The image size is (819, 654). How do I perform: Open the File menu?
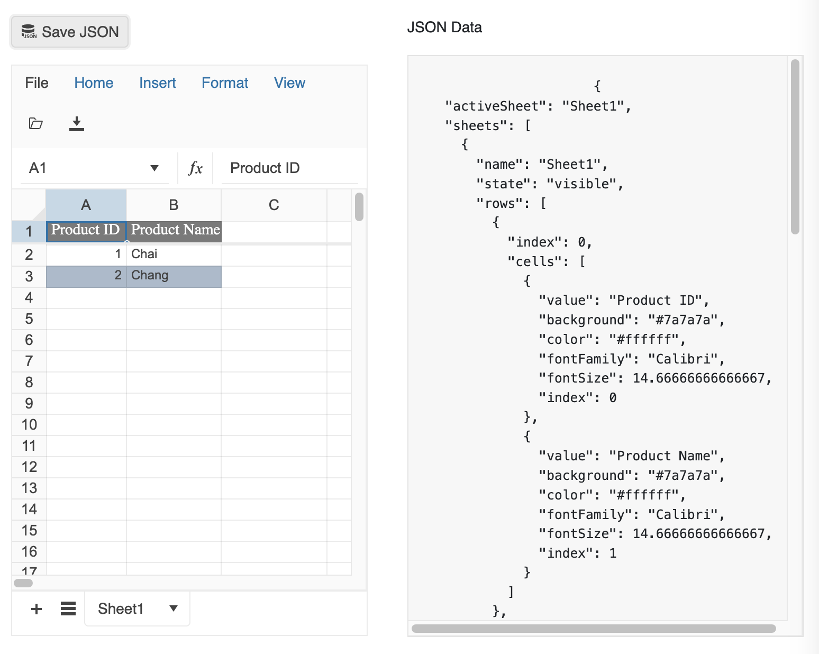pos(37,83)
